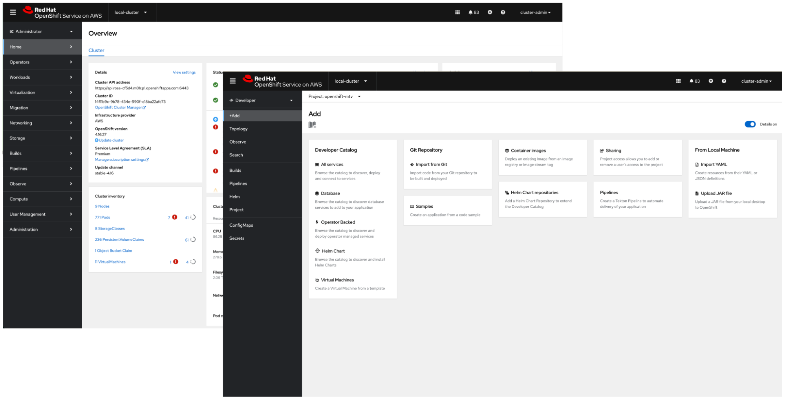Screen dimensions: 785x400
Task: Click the red error icon next to 771 Pods
Action: click(x=175, y=217)
